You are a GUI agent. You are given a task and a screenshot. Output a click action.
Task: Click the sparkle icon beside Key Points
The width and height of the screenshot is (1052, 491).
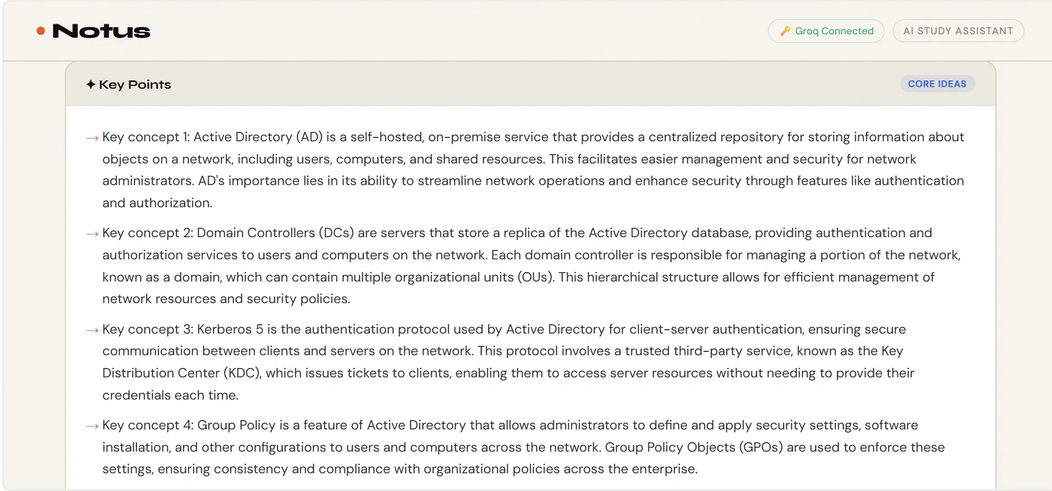(x=91, y=84)
